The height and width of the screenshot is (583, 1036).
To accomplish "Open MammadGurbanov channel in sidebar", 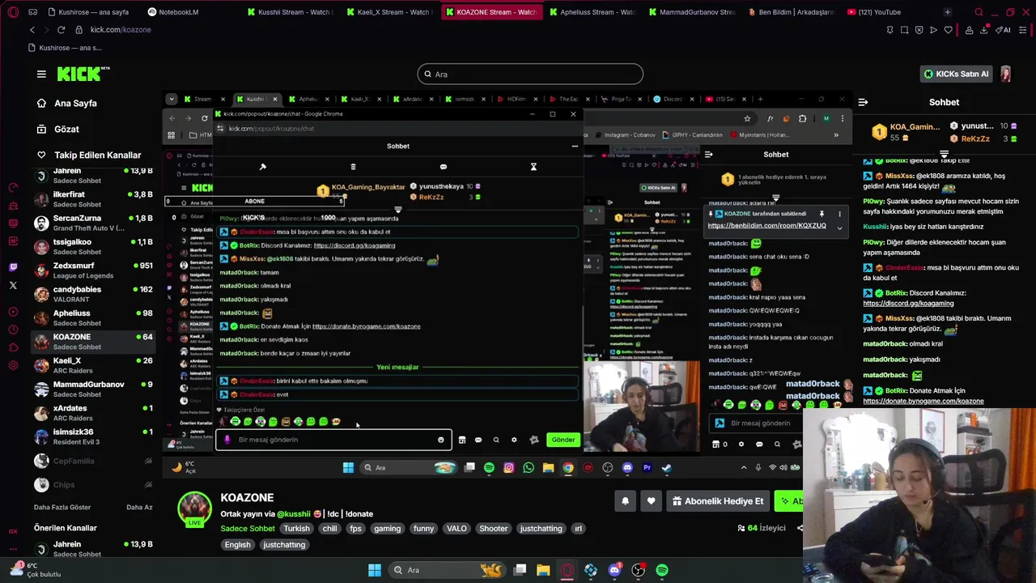I will pyautogui.click(x=93, y=389).
